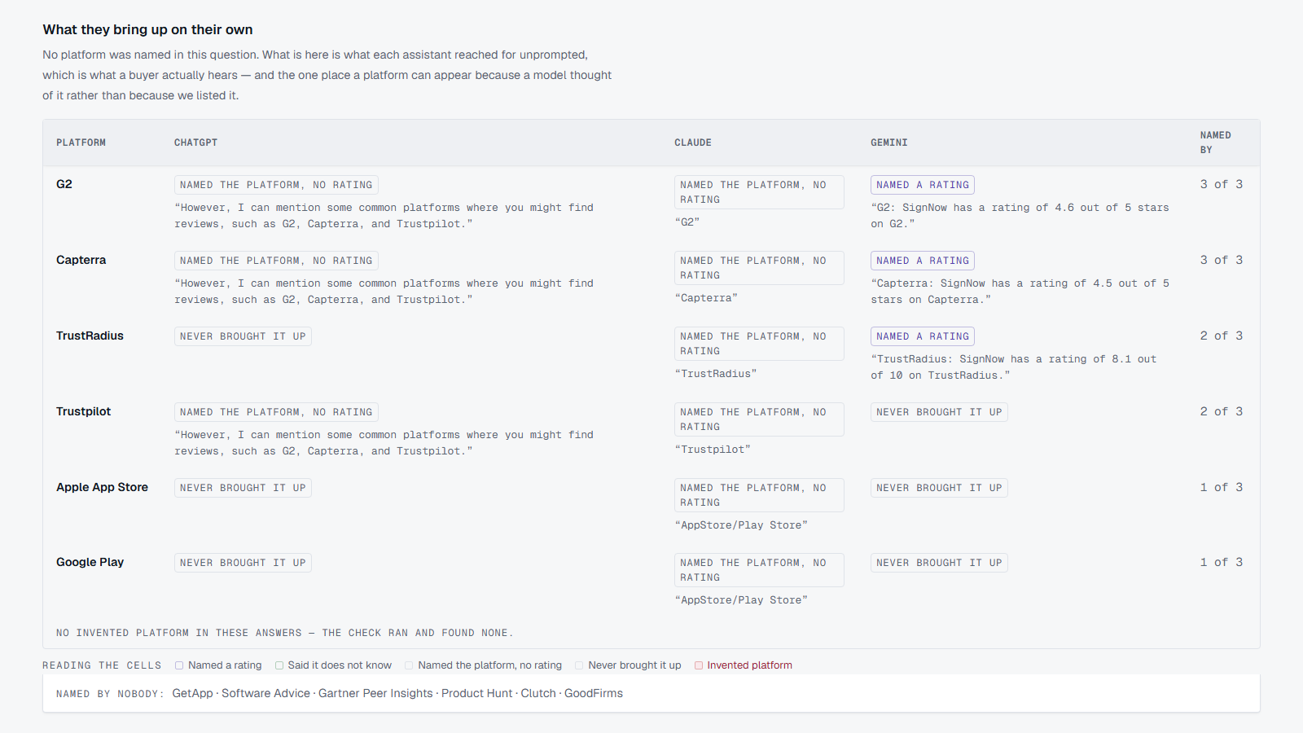The image size is (1303, 733).
Task: Click the GEMINI column header
Action: coord(889,143)
